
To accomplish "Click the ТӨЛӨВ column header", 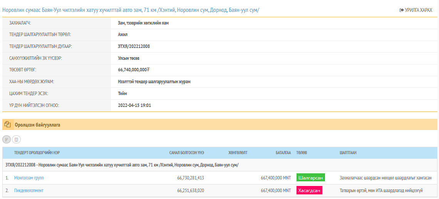I will tap(301, 153).
